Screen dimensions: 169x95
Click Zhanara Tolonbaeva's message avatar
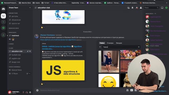tap(36, 36)
